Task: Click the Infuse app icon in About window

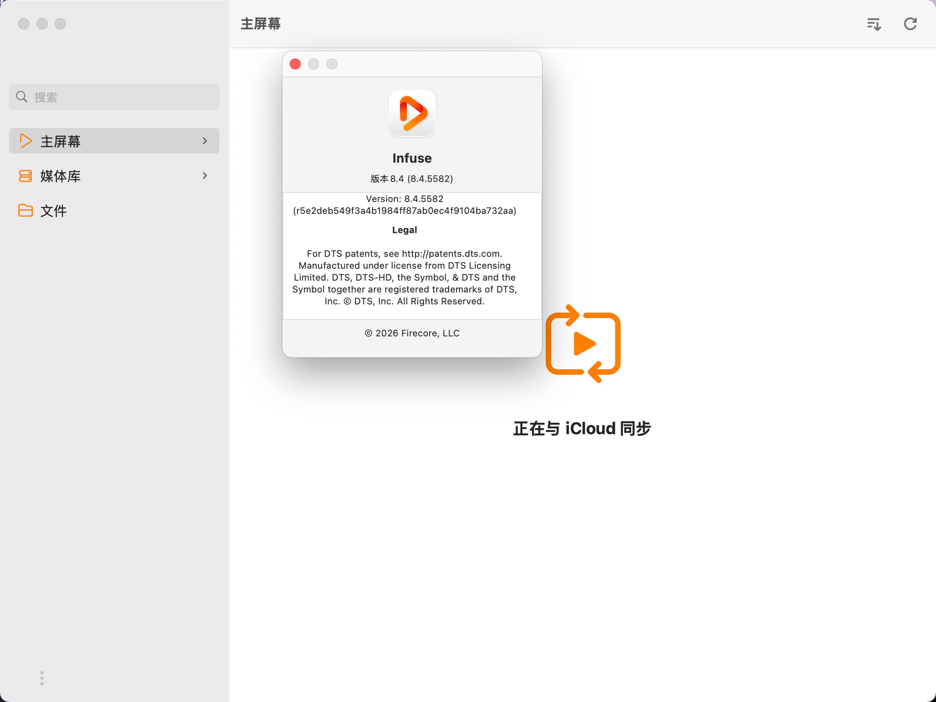Action: pyautogui.click(x=412, y=113)
